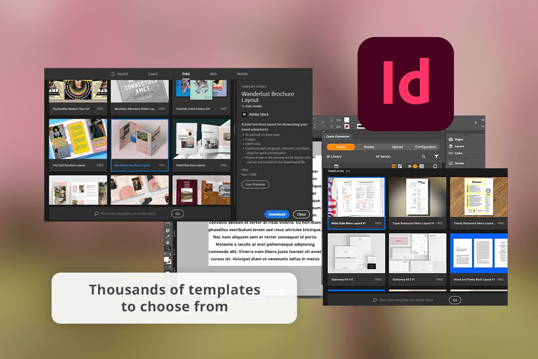The width and height of the screenshot is (538, 359).
Task: Expand the stroke swatch arrow in control bar
Action: coord(352,126)
